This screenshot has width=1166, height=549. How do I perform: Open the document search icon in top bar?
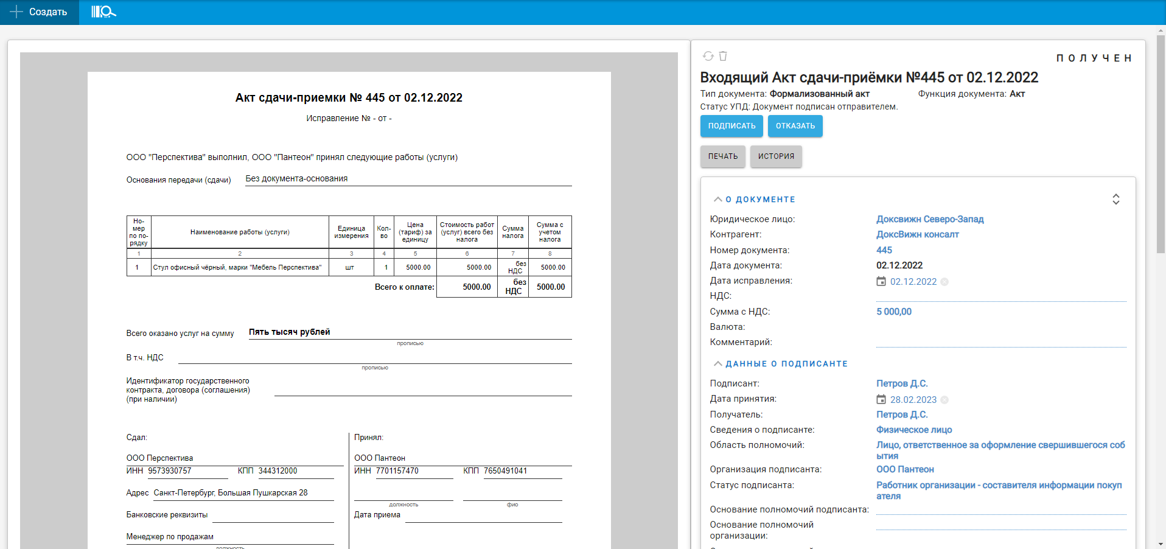pyautogui.click(x=103, y=12)
